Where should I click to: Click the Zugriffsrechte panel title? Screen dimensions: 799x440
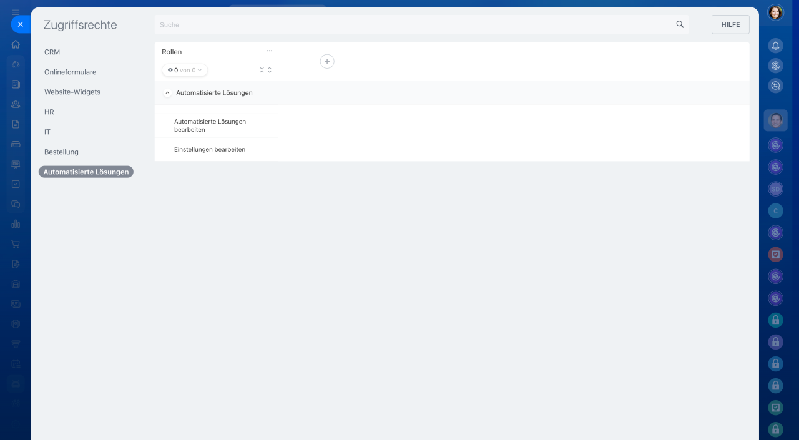point(80,25)
